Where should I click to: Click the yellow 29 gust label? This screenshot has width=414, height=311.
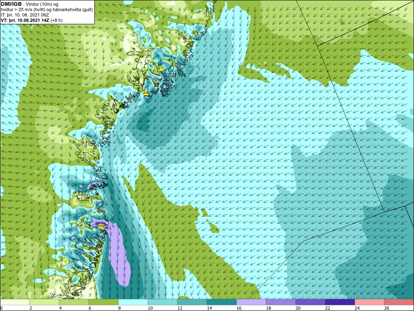tap(145, 93)
